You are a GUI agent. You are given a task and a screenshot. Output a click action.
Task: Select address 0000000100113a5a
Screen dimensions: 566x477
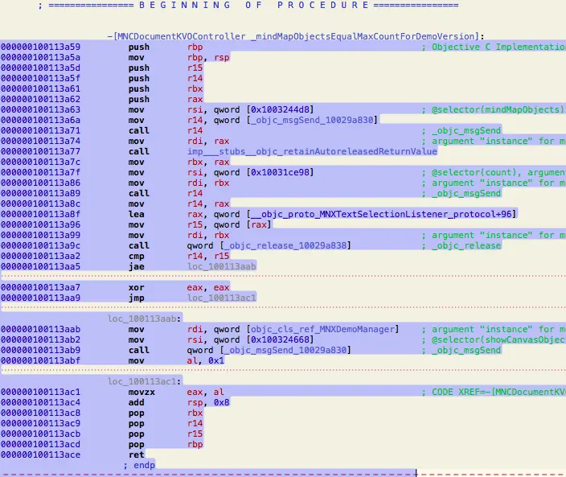[40, 57]
